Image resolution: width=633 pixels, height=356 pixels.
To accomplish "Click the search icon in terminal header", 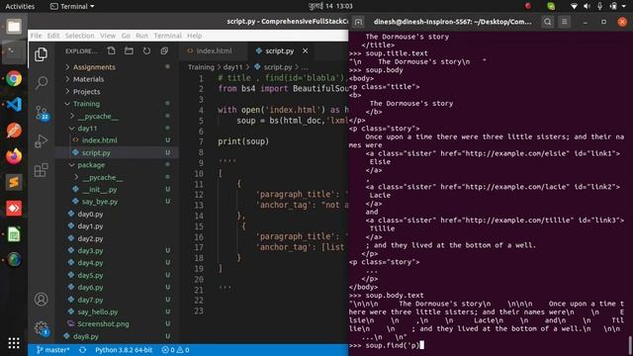I will tap(547, 22).
